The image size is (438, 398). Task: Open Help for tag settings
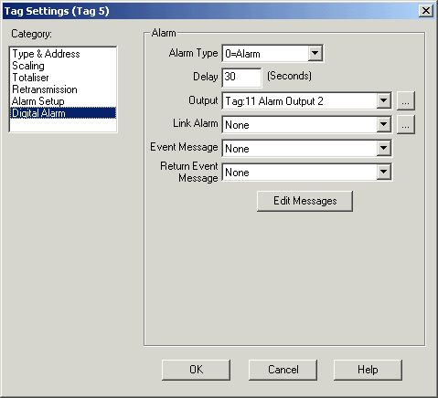coord(368,370)
